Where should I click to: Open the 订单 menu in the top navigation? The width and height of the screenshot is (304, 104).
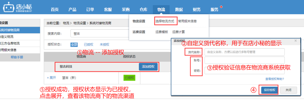90,10
